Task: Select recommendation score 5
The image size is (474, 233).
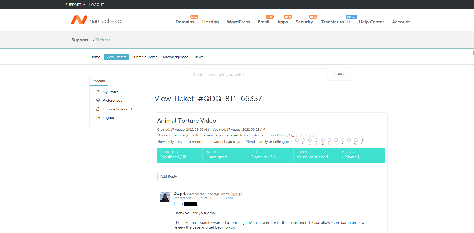Action: [x=329, y=140]
